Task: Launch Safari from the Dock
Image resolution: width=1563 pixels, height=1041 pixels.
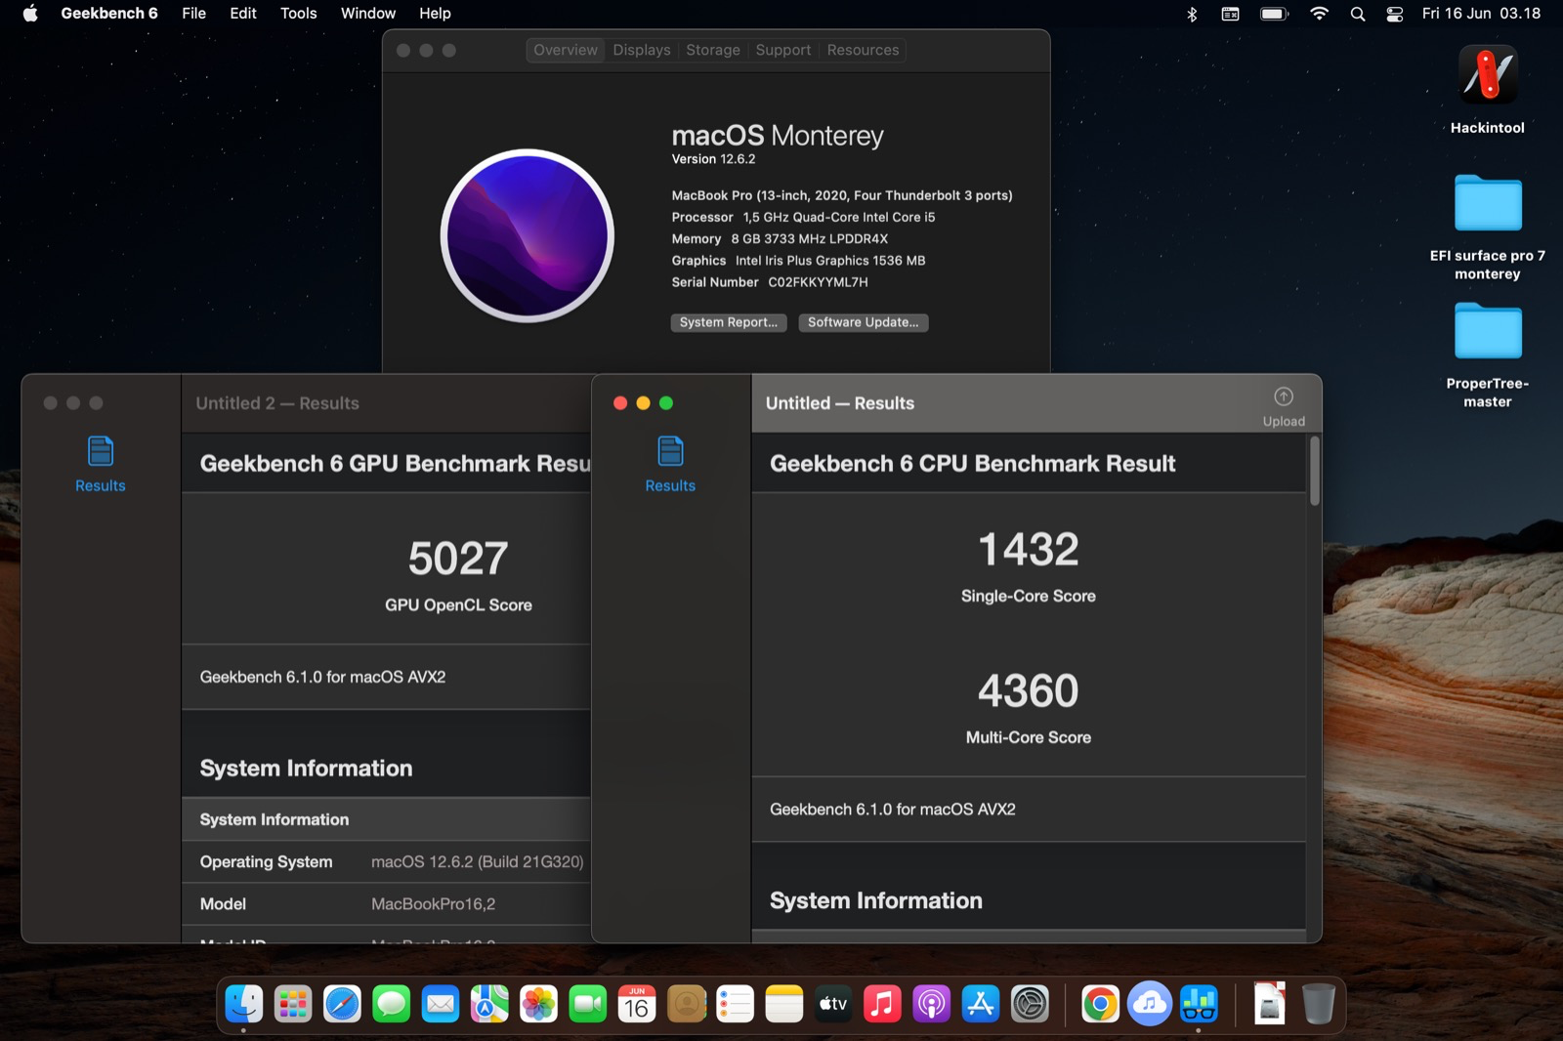Action: 342,1004
